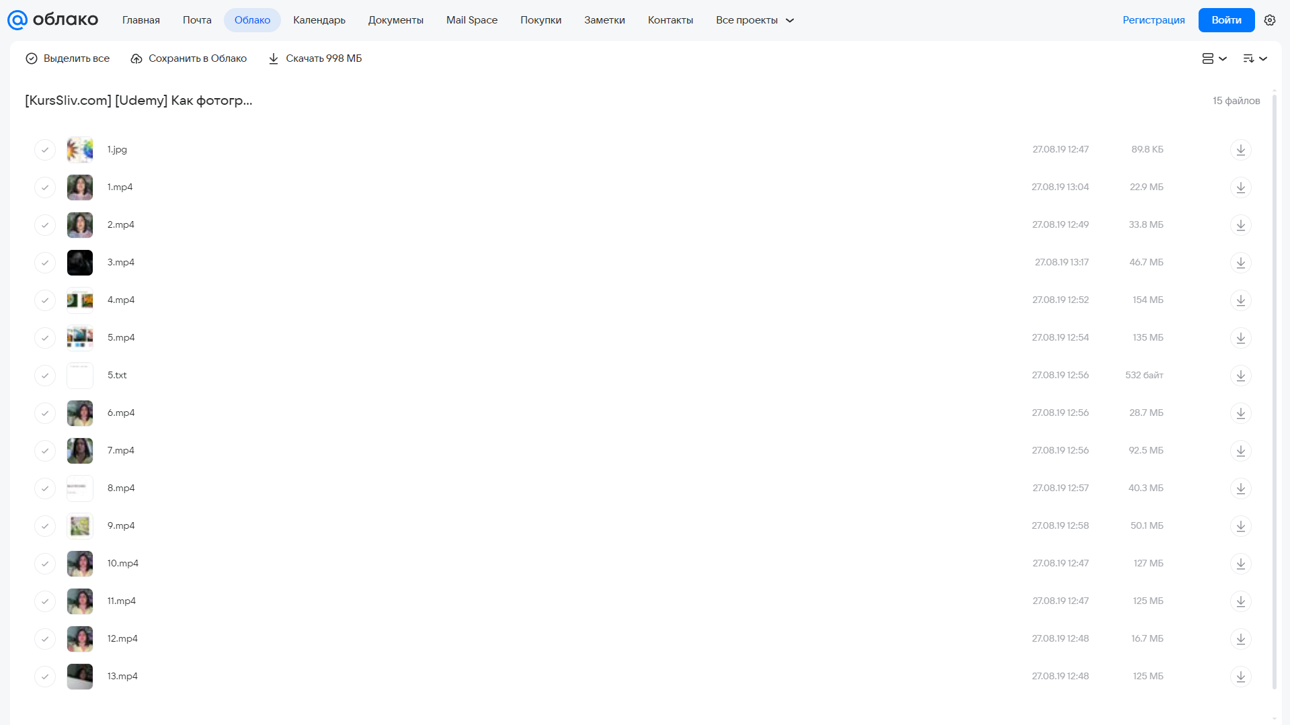Click the Mail.ru Облако logo
Screen dimensions: 1290x725
52,20
